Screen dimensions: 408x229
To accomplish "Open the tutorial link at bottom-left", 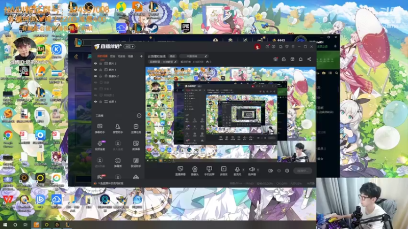I will click(109, 183).
